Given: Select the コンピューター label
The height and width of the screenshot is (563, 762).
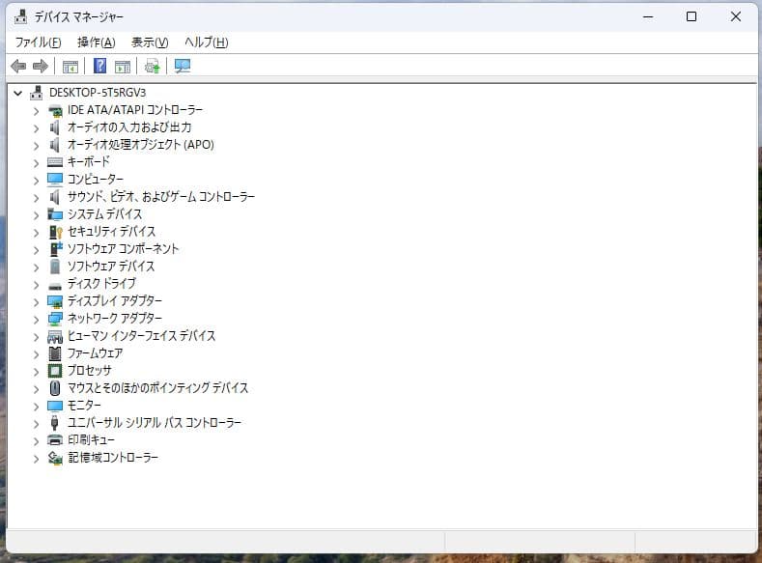Looking at the screenshot, I should coord(96,180).
